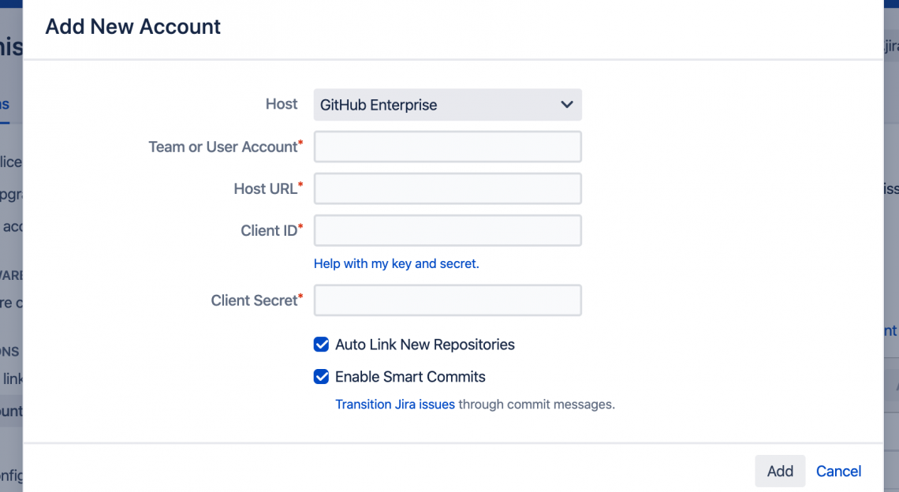Click the 'Client ID' field label

[x=269, y=230]
